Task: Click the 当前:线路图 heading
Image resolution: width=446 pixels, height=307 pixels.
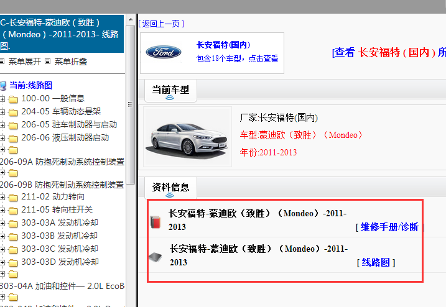Action: [x=30, y=85]
